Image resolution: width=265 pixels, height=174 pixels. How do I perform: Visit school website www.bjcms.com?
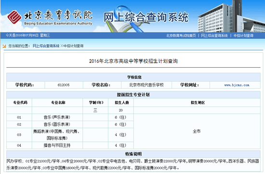pyautogui.click(x=237, y=85)
